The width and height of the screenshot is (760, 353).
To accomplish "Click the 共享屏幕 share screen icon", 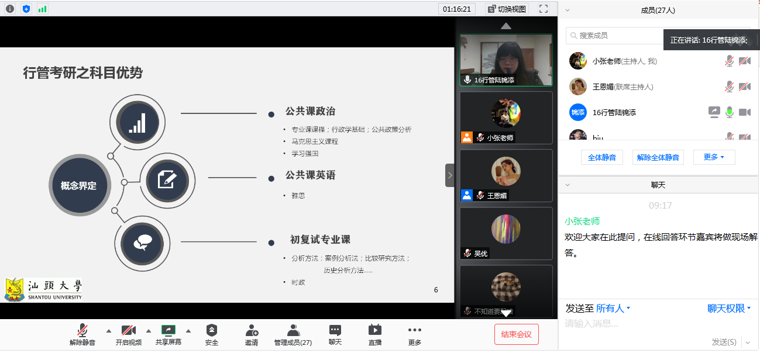I will pyautogui.click(x=168, y=330).
